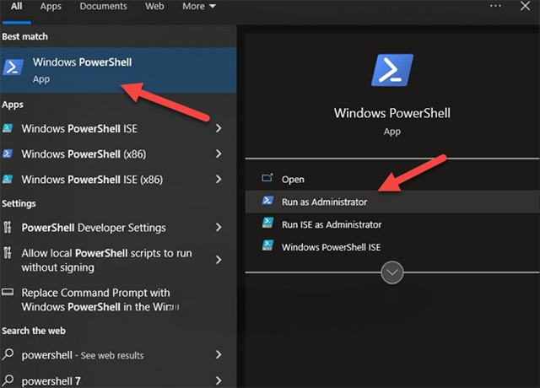
Task: Open PowerShell Developer Settings
Action: click(118, 227)
